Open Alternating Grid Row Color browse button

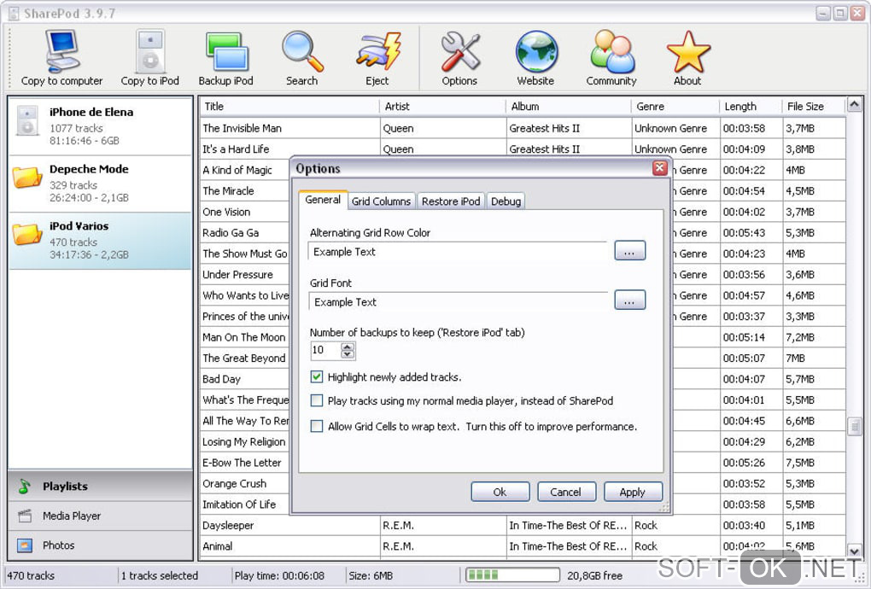click(629, 252)
